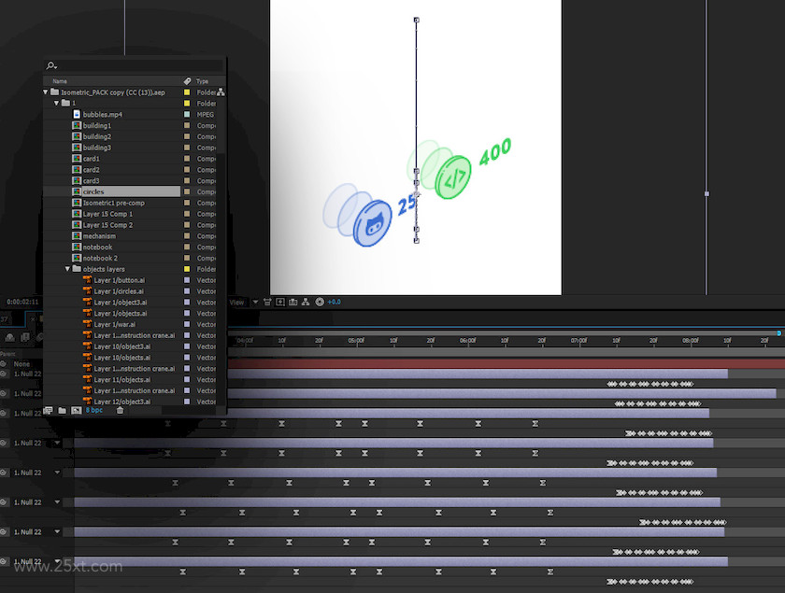Click the bubbles.mp4 file icon
This screenshot has height=593, width=785.
tap(77, 114)
